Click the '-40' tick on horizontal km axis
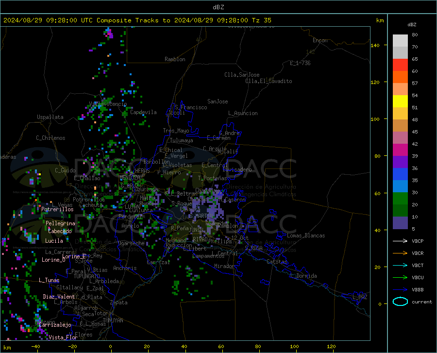This screenshot has width=437, height=353. point(35,347)
